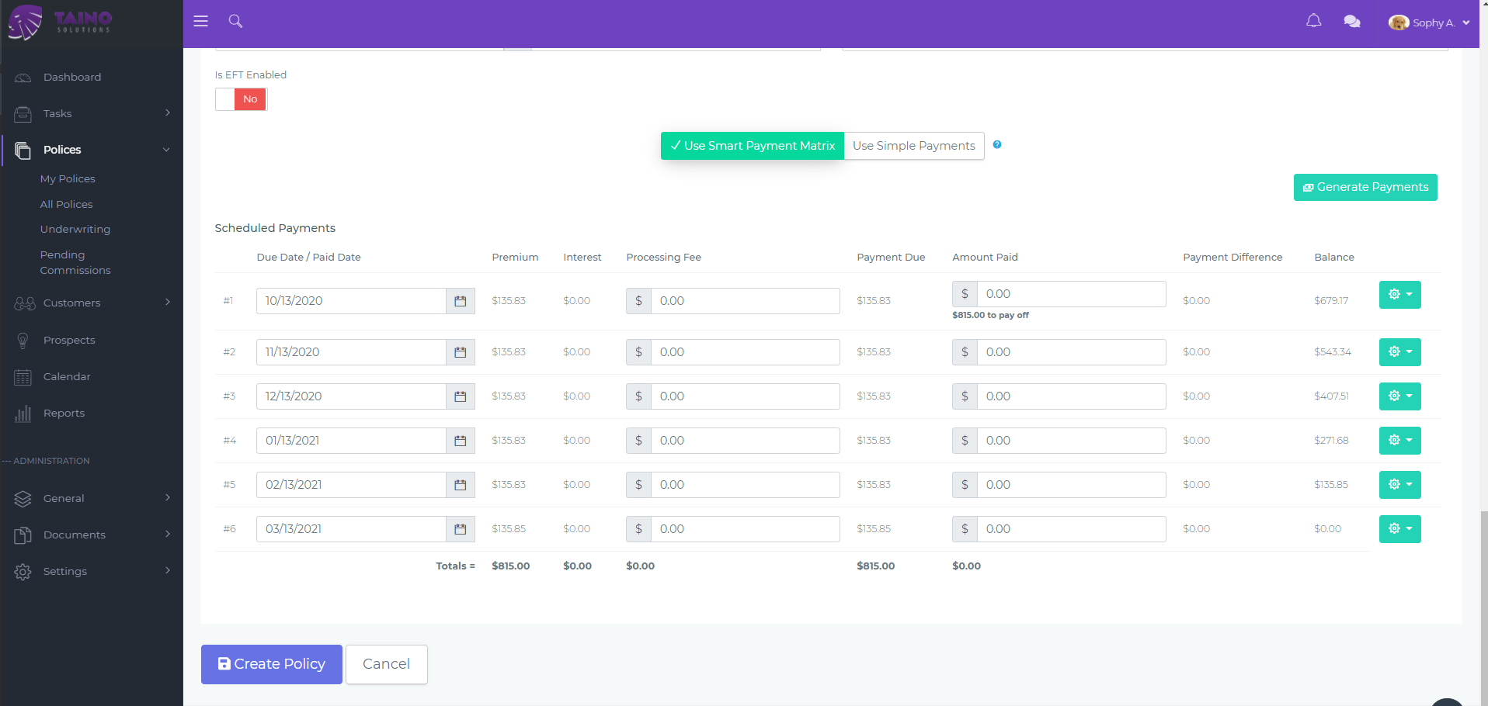Click the Create Policy button
The height and width of the screenshot is (706, 1488).
pos(271,664)
